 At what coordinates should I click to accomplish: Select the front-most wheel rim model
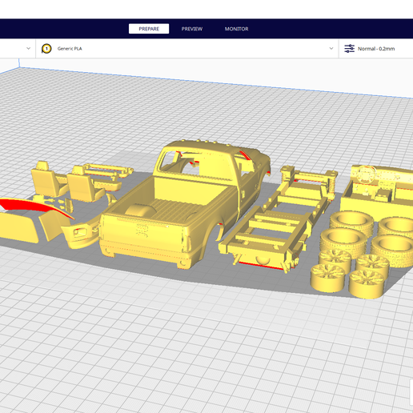pos(366,284)
